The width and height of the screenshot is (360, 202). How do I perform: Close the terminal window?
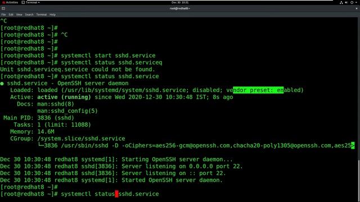tap(357, 8)
